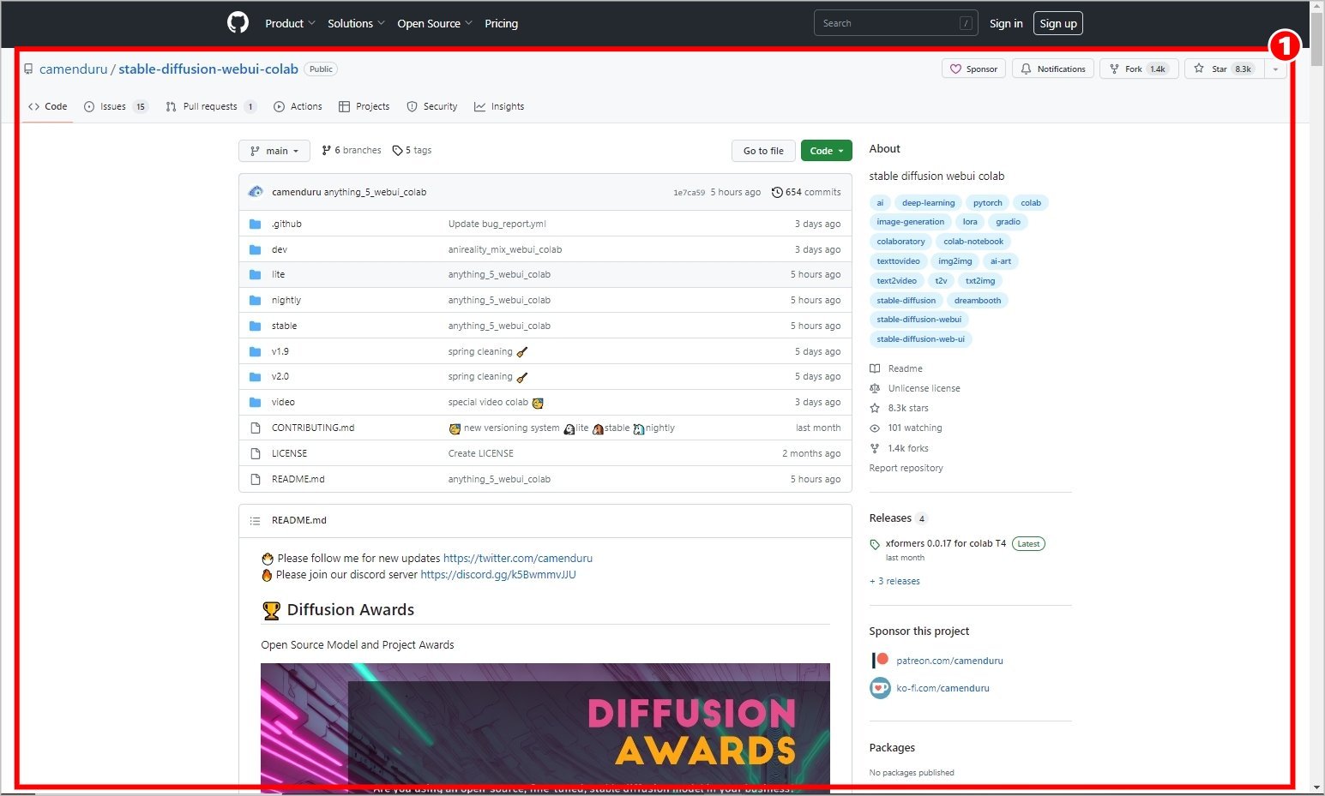
Task: Open stable-diffusion-webui-colab repository link
Action: click(x=208, y=69)
